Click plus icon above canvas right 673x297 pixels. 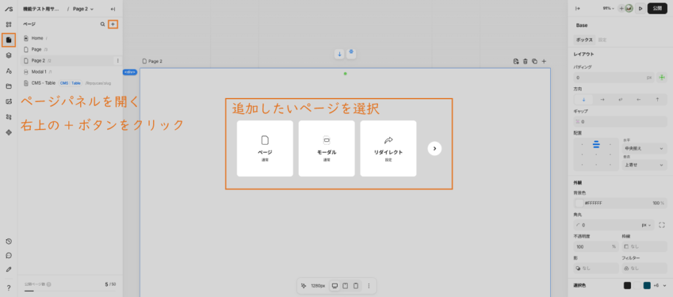click(x=544, y=61)
